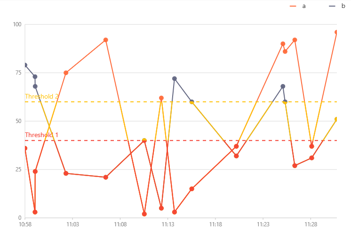This screenshot has height=239, width=351.
Task: Click the 11:28 x-axis tick label
Action: (310, 225)
